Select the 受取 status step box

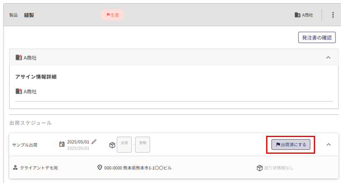143,145
